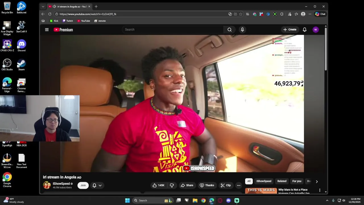This screenshot has width=364, height=205.
Task: Select the For you filter chip
Action: 297,181
